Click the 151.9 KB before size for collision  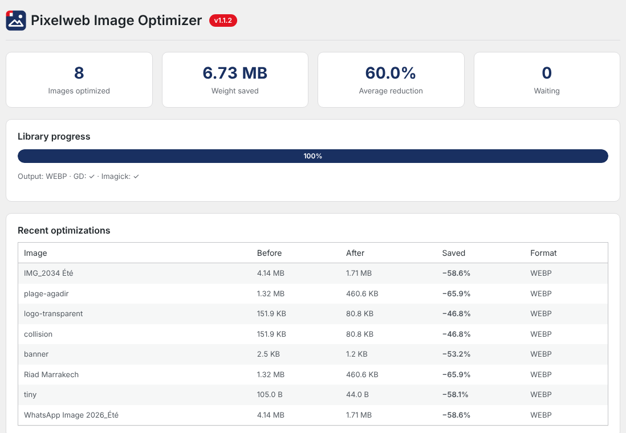coord(271,334)
